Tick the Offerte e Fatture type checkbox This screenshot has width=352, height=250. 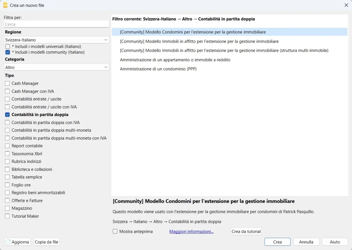click(x=8, y=200)
